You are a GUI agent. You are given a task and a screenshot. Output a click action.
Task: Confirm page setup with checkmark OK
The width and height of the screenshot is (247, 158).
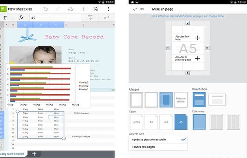(138, 9)
